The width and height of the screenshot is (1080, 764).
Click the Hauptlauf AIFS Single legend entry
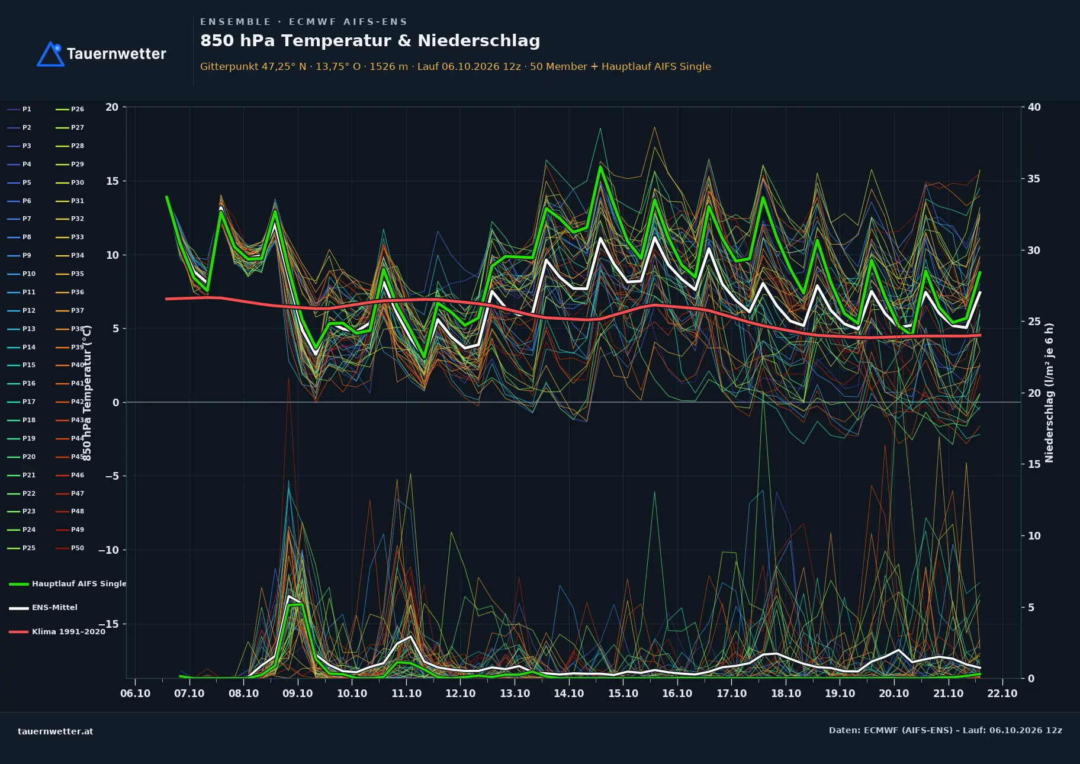[67, 584]
